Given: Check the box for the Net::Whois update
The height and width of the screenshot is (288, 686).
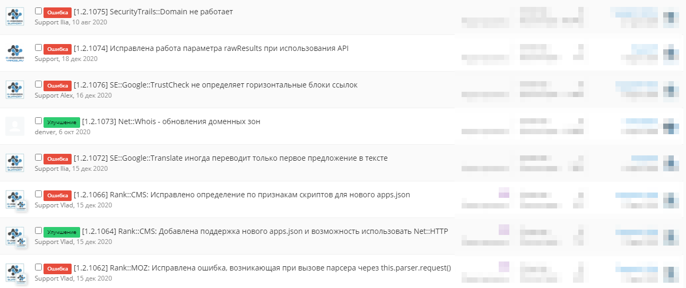Looking at the screenshot, I should pyautogui.click(x=38, y=121).
